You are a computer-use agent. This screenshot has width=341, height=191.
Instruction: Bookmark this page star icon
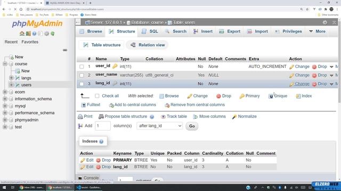307,10
